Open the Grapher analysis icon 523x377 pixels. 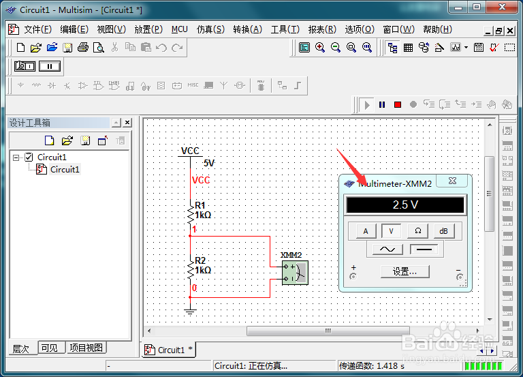456,48
